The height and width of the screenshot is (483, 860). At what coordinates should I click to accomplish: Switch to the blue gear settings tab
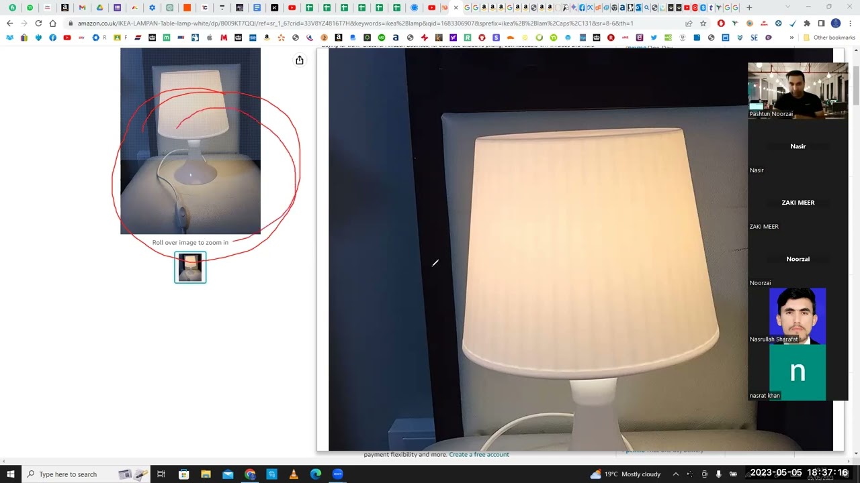pyautogui.click(x=152, y=7)
